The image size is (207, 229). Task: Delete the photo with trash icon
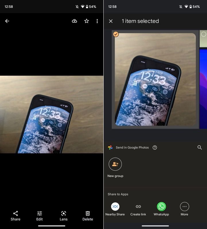[88, 216]
